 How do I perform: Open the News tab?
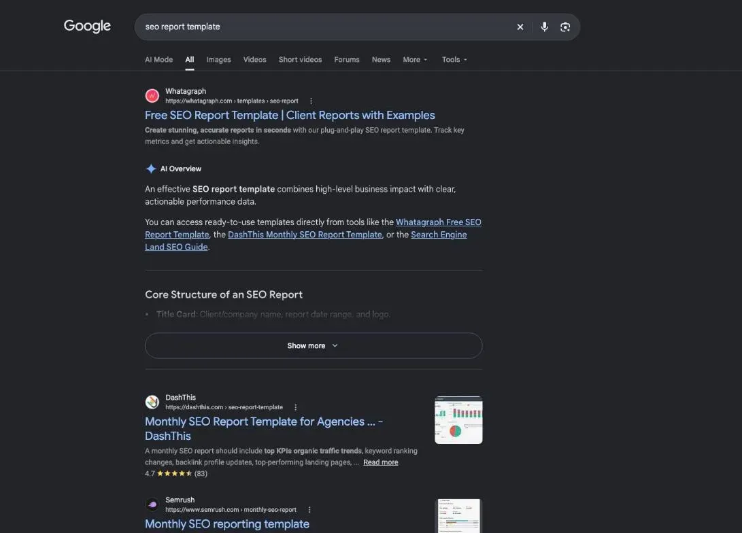point(381,60)
